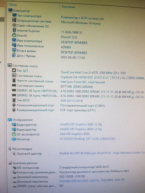Open the Intel Lynx Point H81 chipset link
The height and width of the screenshot is (193, 145).
coord(83,82)
